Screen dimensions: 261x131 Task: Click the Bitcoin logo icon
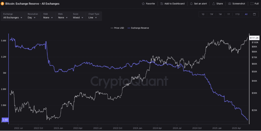coord(3,4)
